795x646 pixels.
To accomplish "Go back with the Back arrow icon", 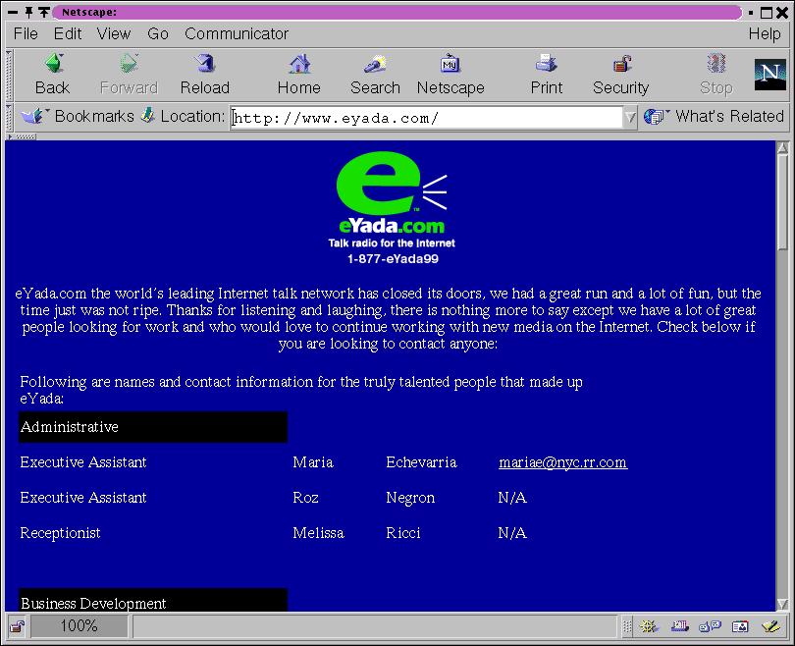I will (x=53, y=64).
